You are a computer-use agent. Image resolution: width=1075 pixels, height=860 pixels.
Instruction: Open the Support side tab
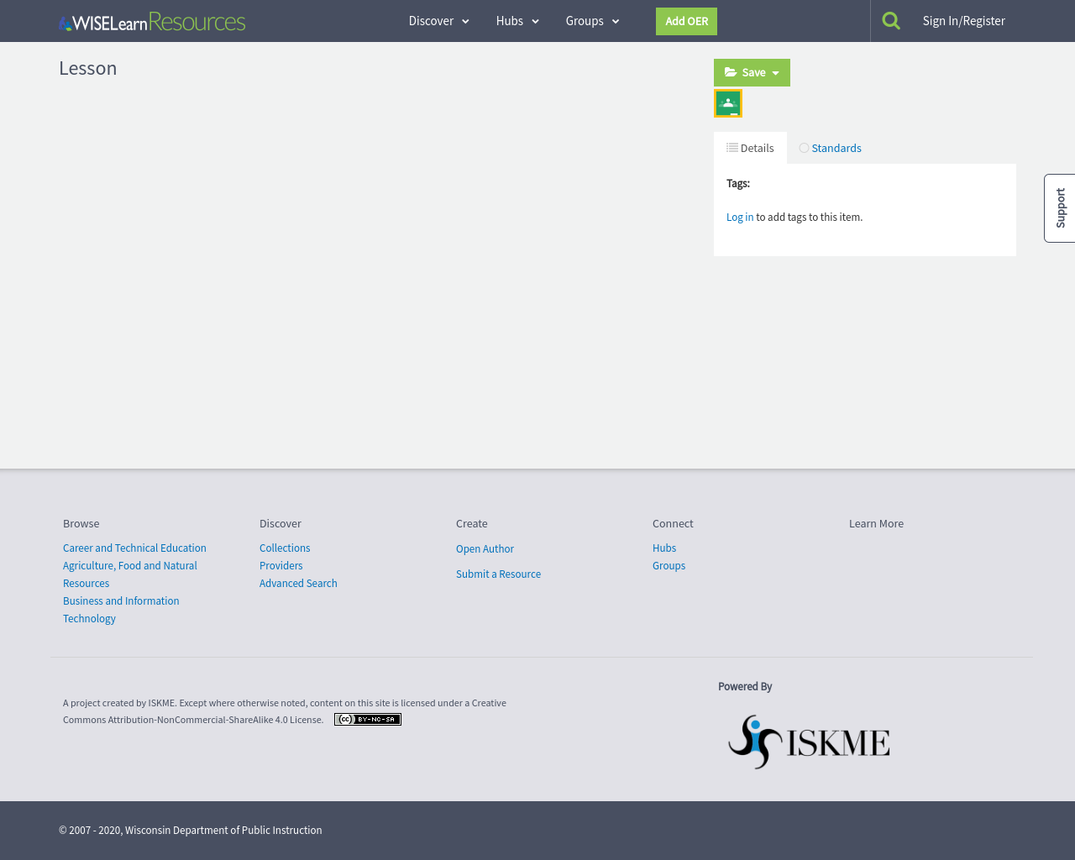1060,208
